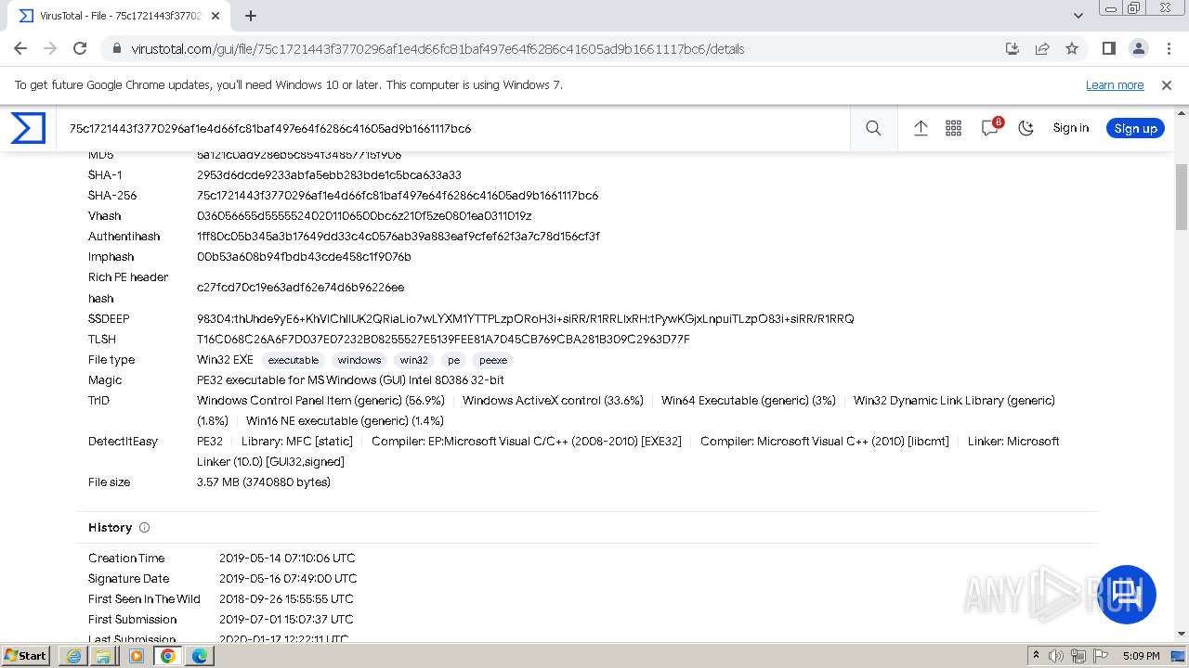This screenshot has height=668, width=1189.
Task: Click the Imphash value
Action: tap(304, 257)
